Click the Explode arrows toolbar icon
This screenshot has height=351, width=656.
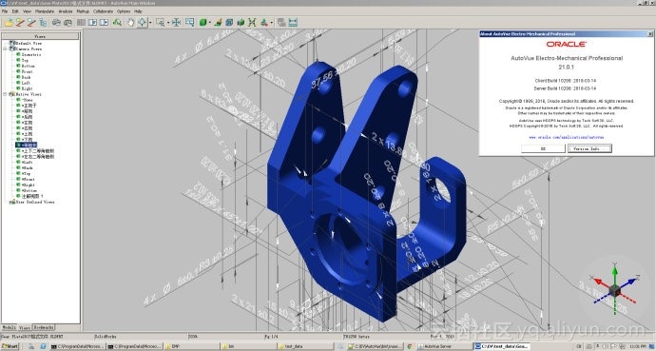[x=252, y=23]
